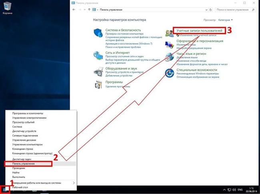This screenshot has height=194, width=260.
Task: Click the forward arrow in Control Panel navigation
Action: coord(80,10)
